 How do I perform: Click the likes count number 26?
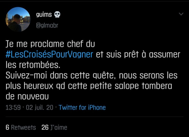(45, 127)
